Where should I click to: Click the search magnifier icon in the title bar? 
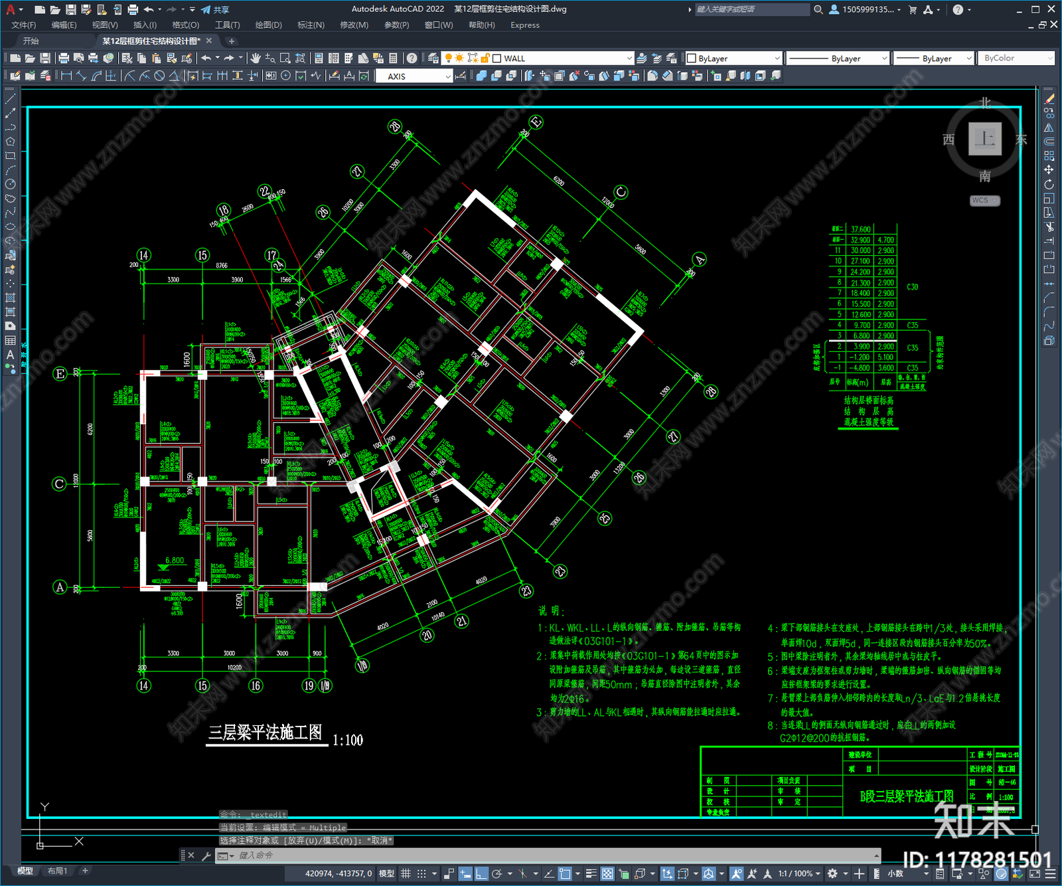point(818,9)
